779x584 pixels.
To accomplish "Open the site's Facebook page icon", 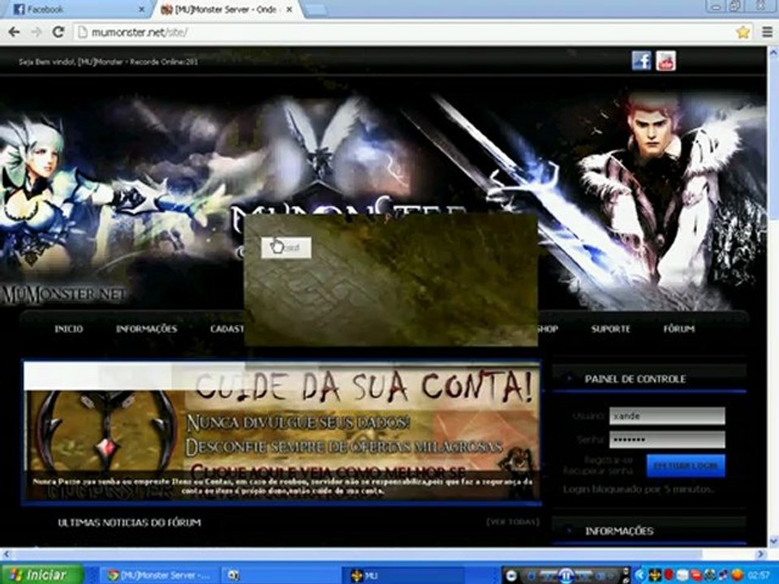I will tap(641, 61).
